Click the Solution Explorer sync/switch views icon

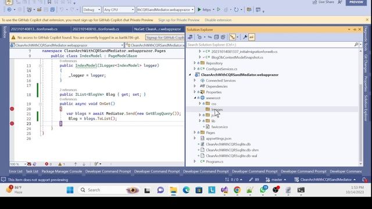[190, 37]
